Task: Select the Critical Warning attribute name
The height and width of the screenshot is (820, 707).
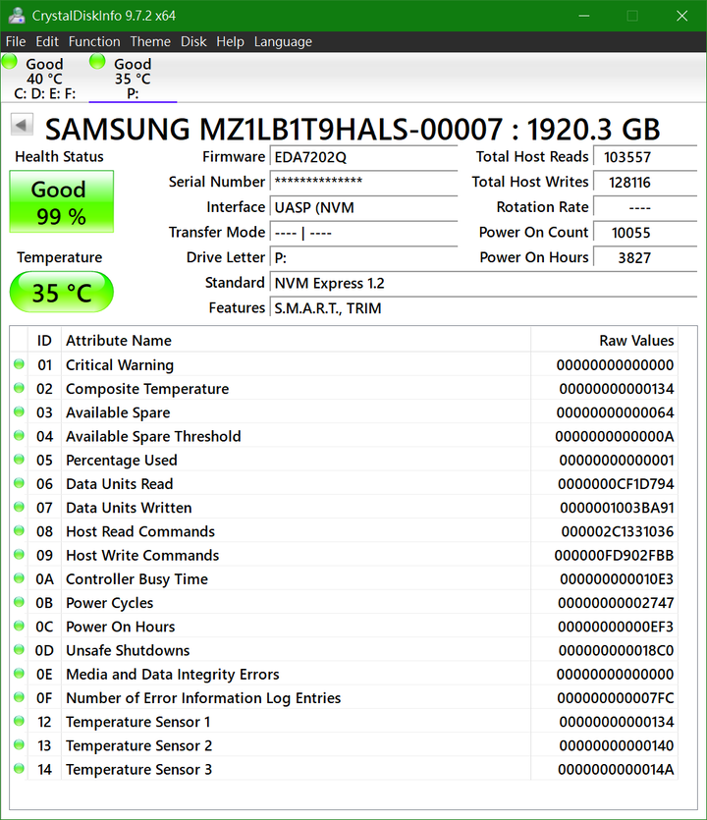Action: click(x=120, y=365)
